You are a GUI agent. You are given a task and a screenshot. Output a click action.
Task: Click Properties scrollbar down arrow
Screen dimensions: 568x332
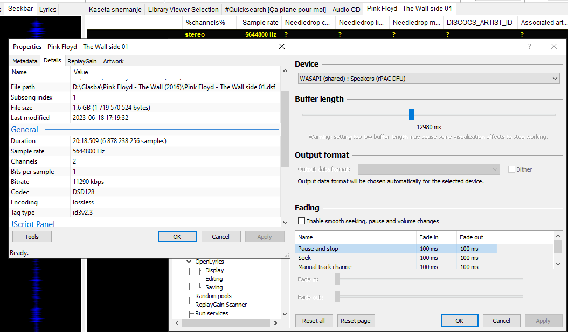tap(285, 223)
